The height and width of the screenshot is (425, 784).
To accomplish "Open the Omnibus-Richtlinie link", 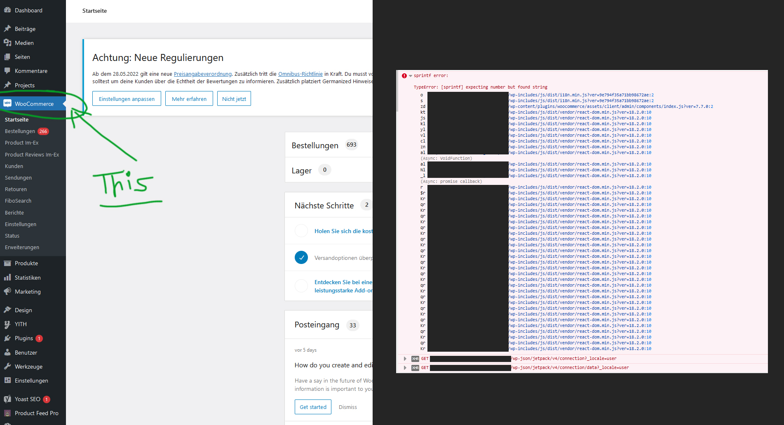I will coord(300,74).
